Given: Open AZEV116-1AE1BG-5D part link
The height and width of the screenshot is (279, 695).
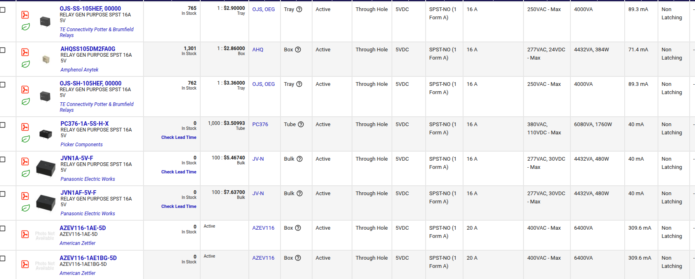Looking at the screenshot, I should click(x=88, y=258).
